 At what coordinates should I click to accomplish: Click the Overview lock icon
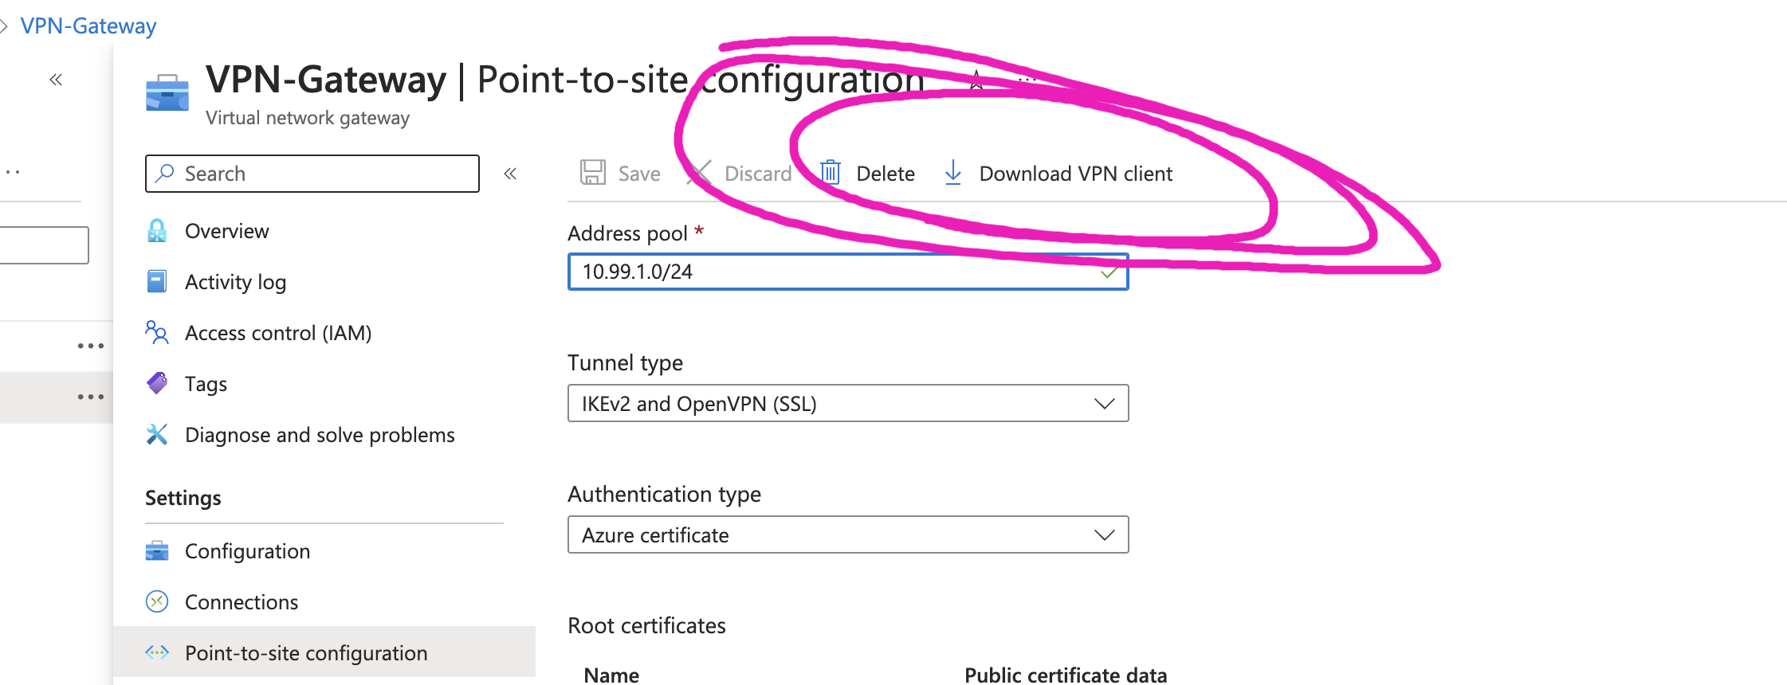tap(157, 230)
